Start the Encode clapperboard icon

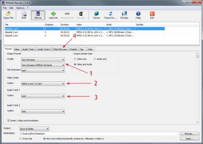point(81,14)
